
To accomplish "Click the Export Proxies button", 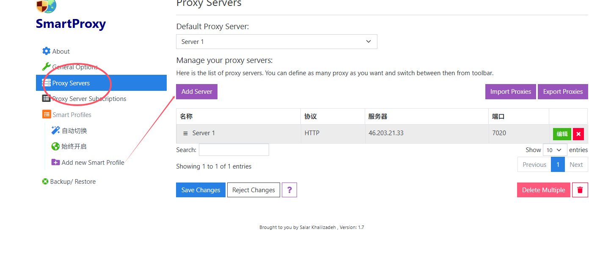I will pyautogui.click(x=563, y=92).
